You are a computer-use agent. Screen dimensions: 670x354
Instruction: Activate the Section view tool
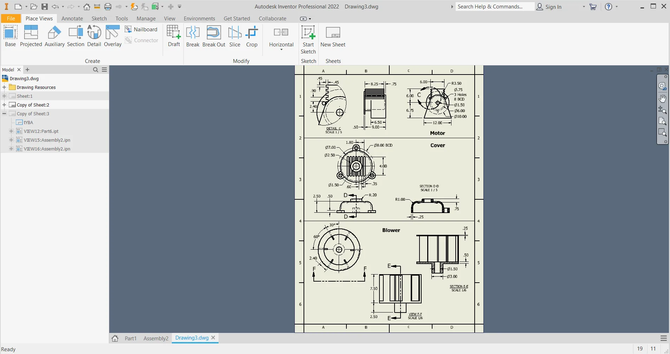(x=76, y=36)
